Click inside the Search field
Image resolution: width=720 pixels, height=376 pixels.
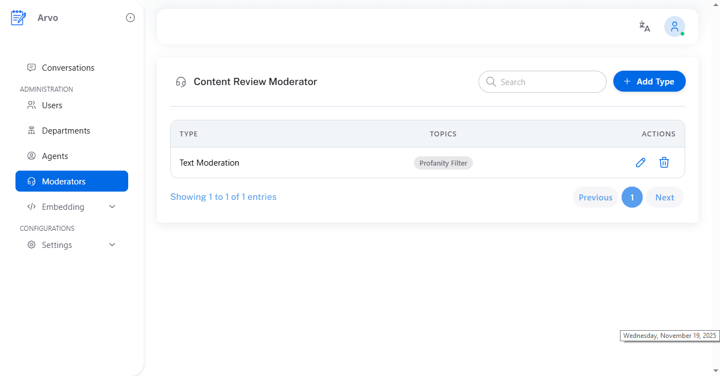click(542, 81)
